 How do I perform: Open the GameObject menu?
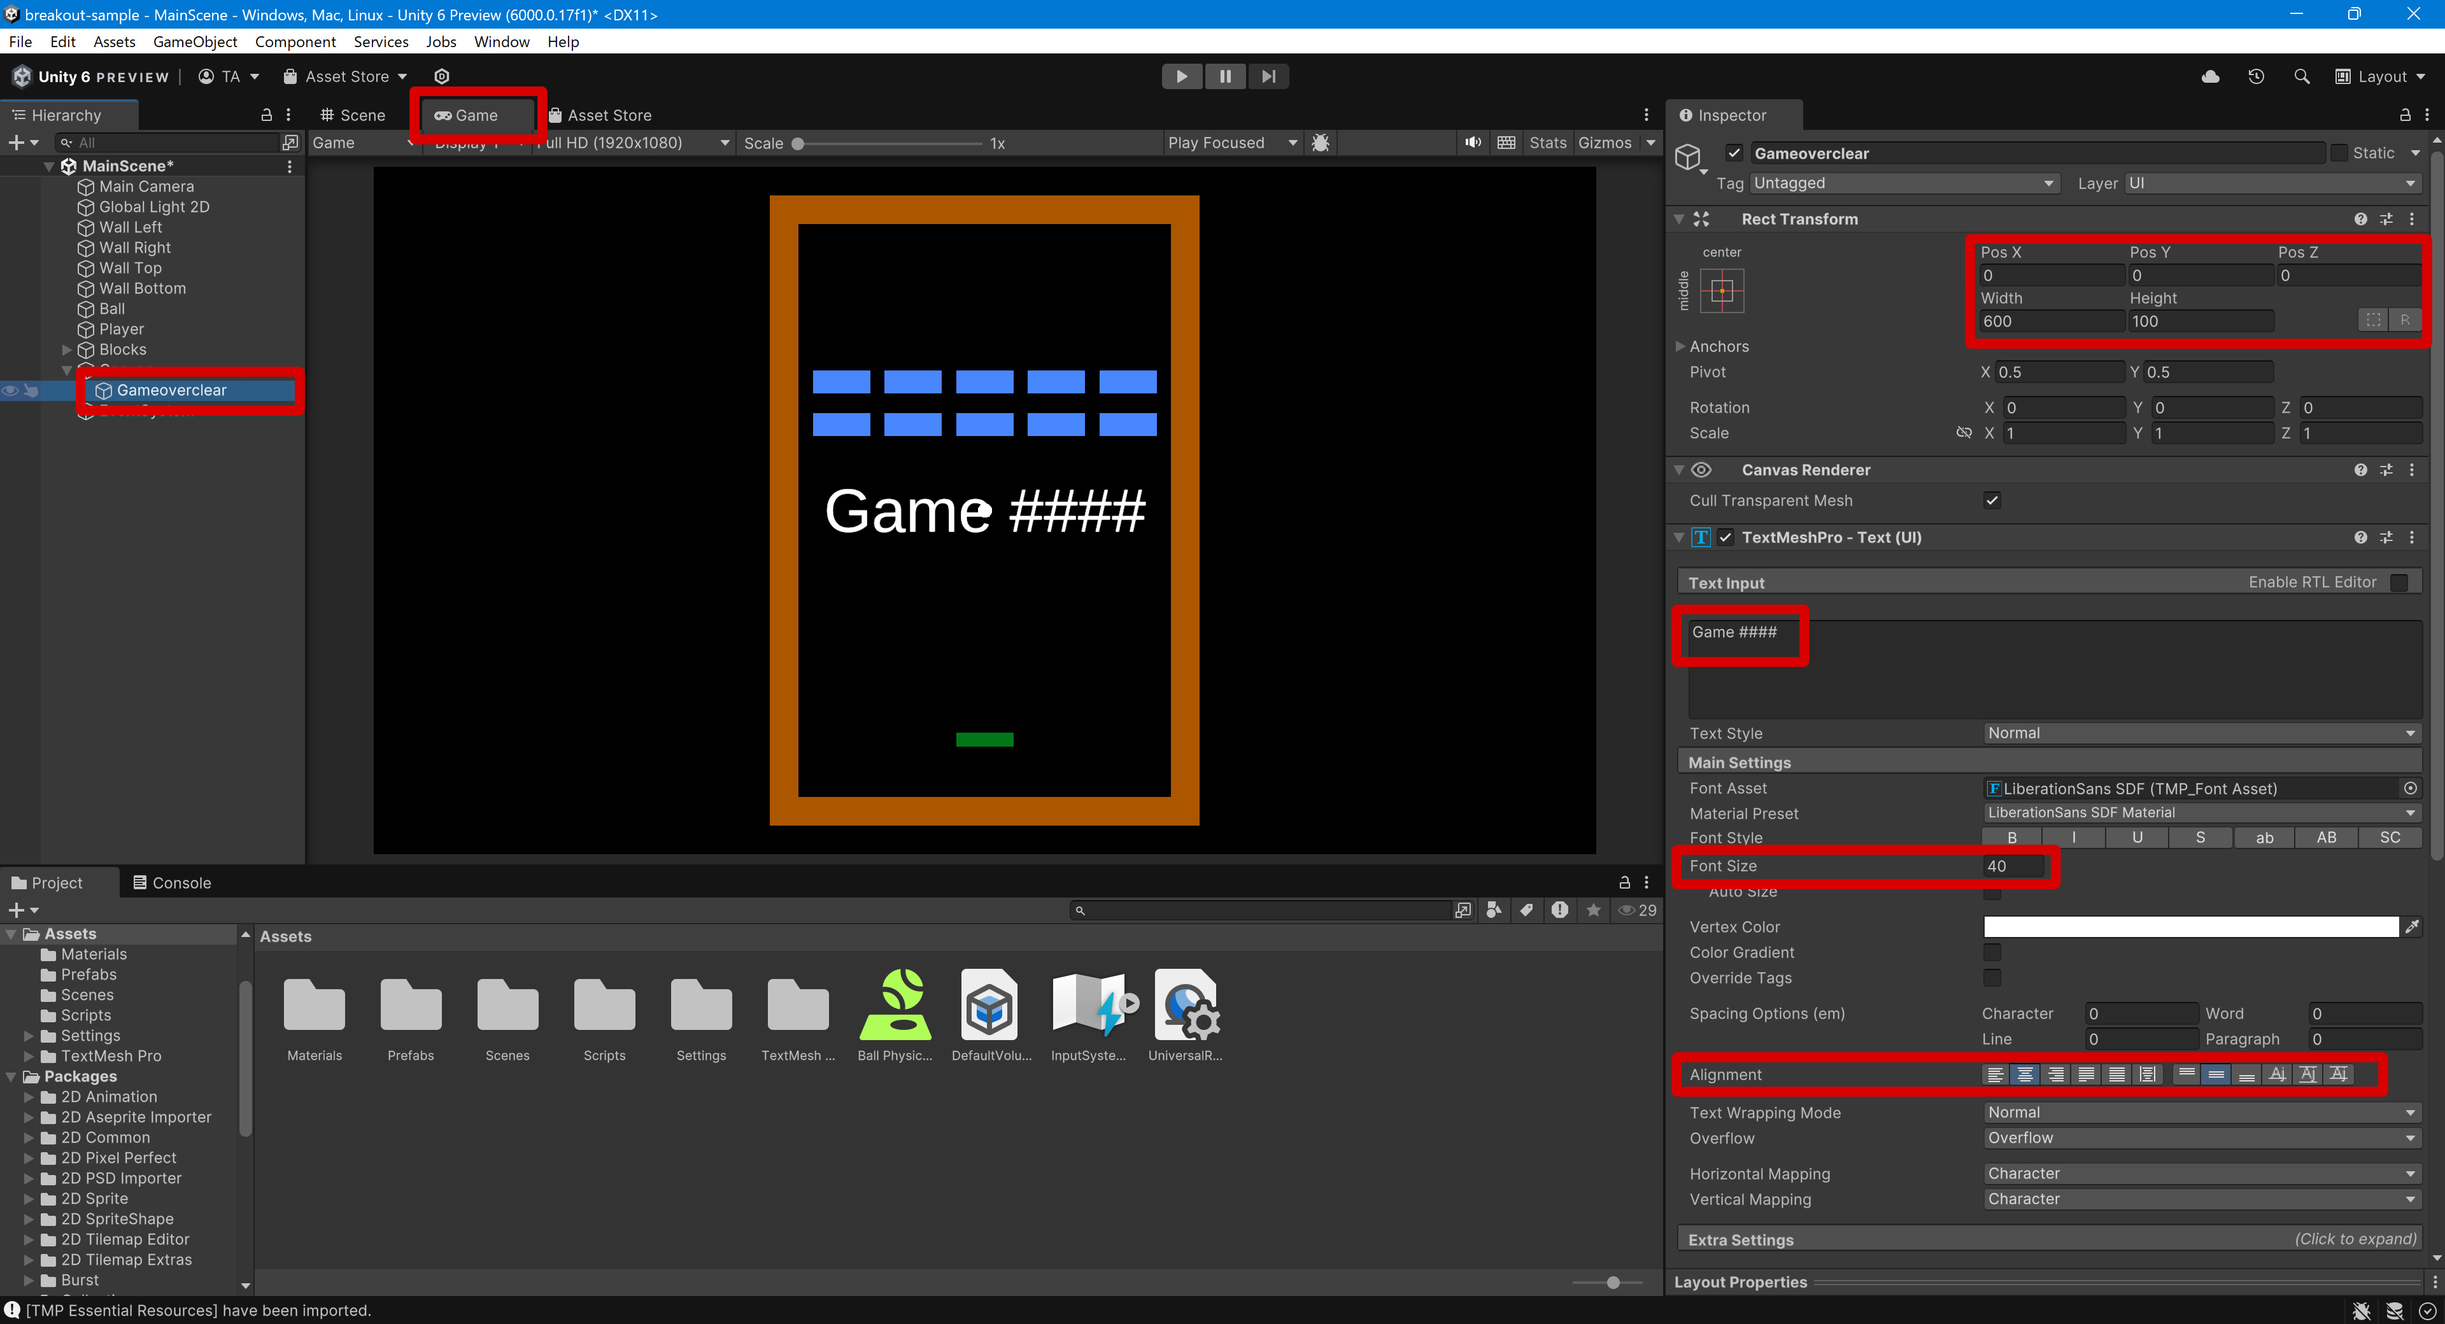point(195,42)
